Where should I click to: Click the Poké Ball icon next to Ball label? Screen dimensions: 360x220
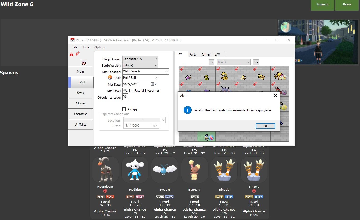point(110,78)
